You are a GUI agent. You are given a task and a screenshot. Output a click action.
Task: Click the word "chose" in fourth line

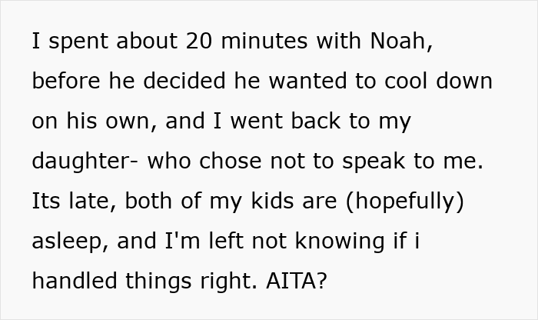[x=231, y=161]
